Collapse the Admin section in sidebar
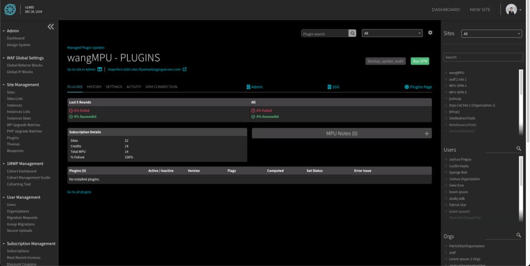The image size is (530, 266). [4, 31]
